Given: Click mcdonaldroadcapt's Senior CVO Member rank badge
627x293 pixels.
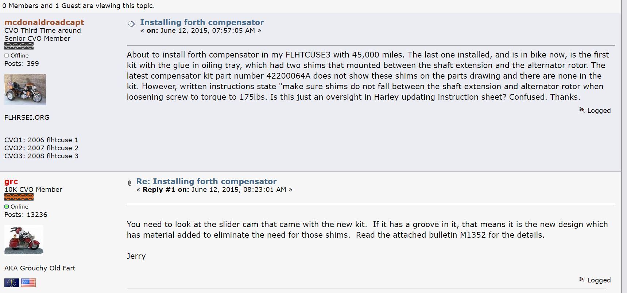Looking at the screenshot, I should [x=19, y=46].
